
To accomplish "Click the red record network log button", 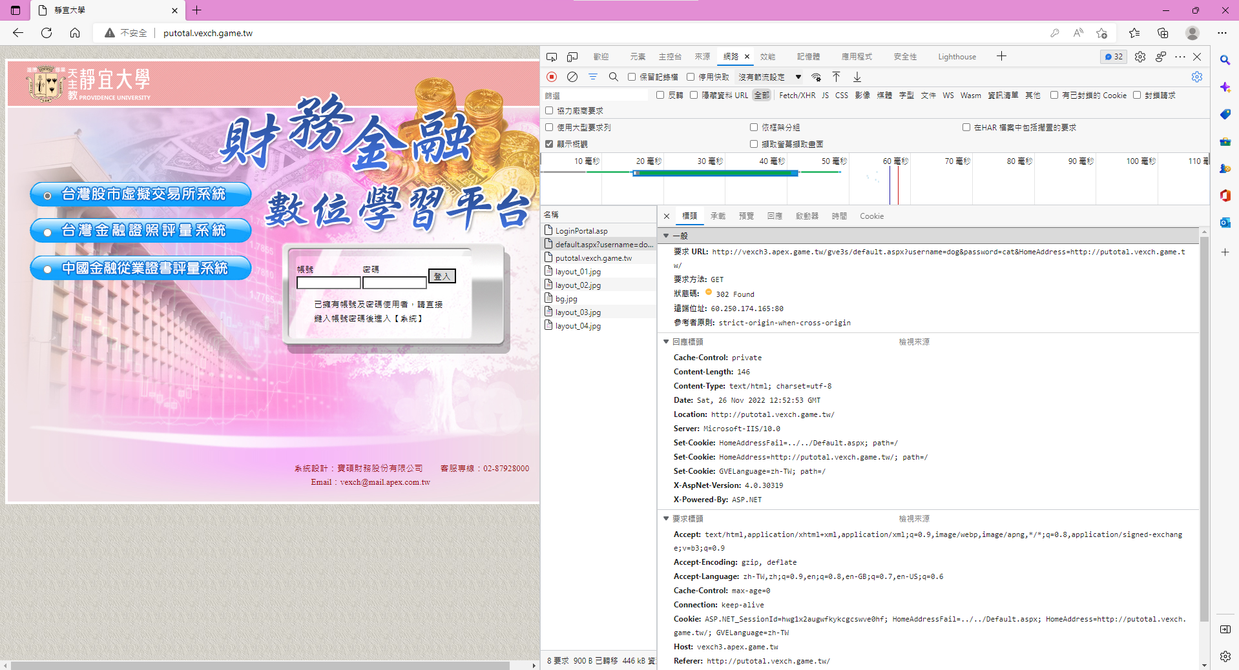I will click(x=552, y=77).
